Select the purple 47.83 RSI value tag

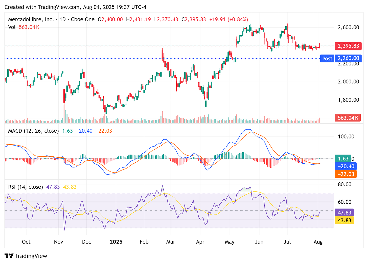[344, 212]
